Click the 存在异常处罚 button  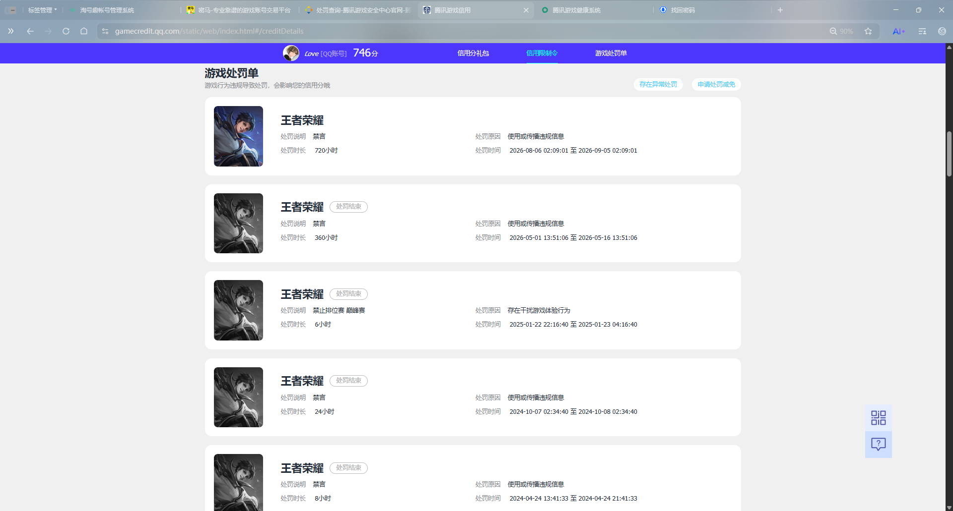click(658, 84)
